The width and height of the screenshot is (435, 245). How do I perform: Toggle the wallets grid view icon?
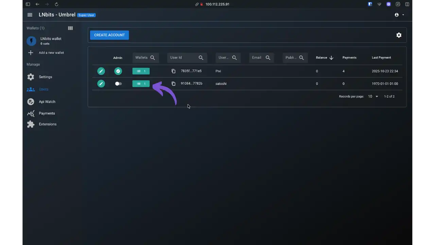click(70, 28)
